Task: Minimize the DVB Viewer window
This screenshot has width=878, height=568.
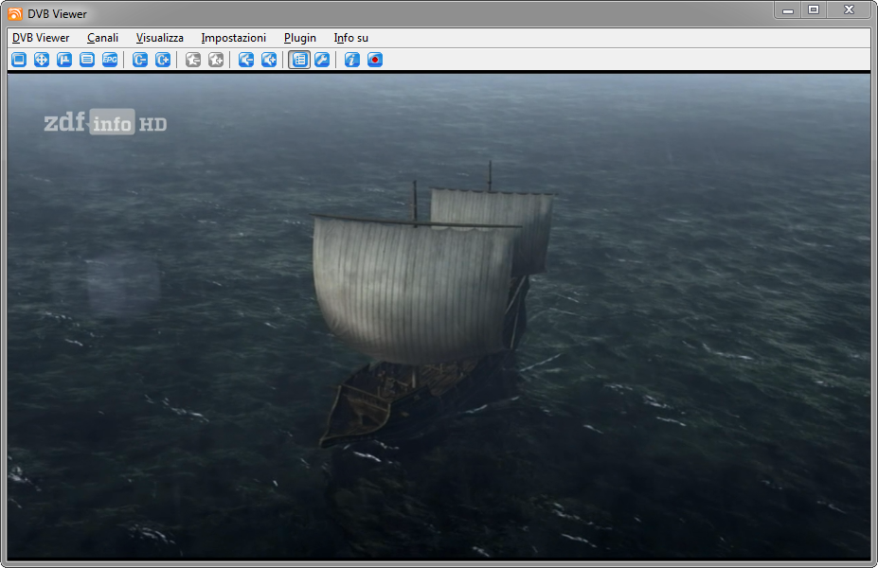Action: (788, 10)
